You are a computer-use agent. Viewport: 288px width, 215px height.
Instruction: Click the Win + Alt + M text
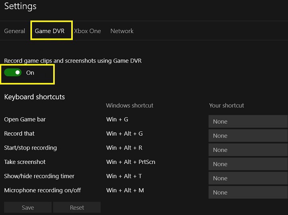(125, 190)
